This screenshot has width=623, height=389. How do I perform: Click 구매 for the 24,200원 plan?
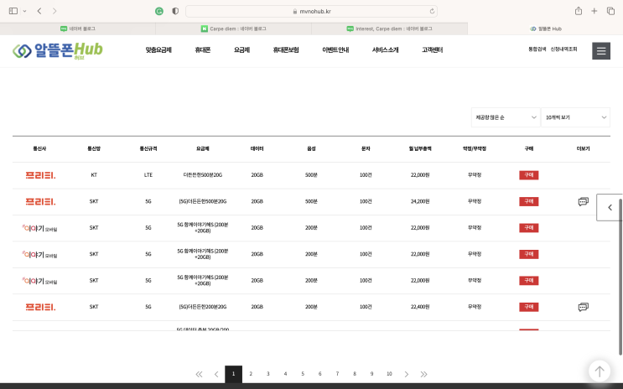[528, 201]
